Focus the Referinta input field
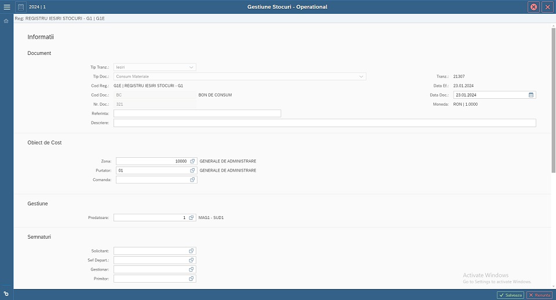The width and height of the screenshot is (556, 300). click(197, 113)
